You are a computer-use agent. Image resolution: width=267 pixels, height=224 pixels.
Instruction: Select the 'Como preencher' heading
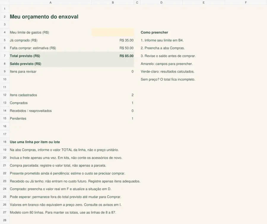click(155, 32)
